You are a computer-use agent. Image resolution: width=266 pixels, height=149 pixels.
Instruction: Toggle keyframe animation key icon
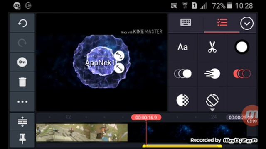tap(22, 62)
